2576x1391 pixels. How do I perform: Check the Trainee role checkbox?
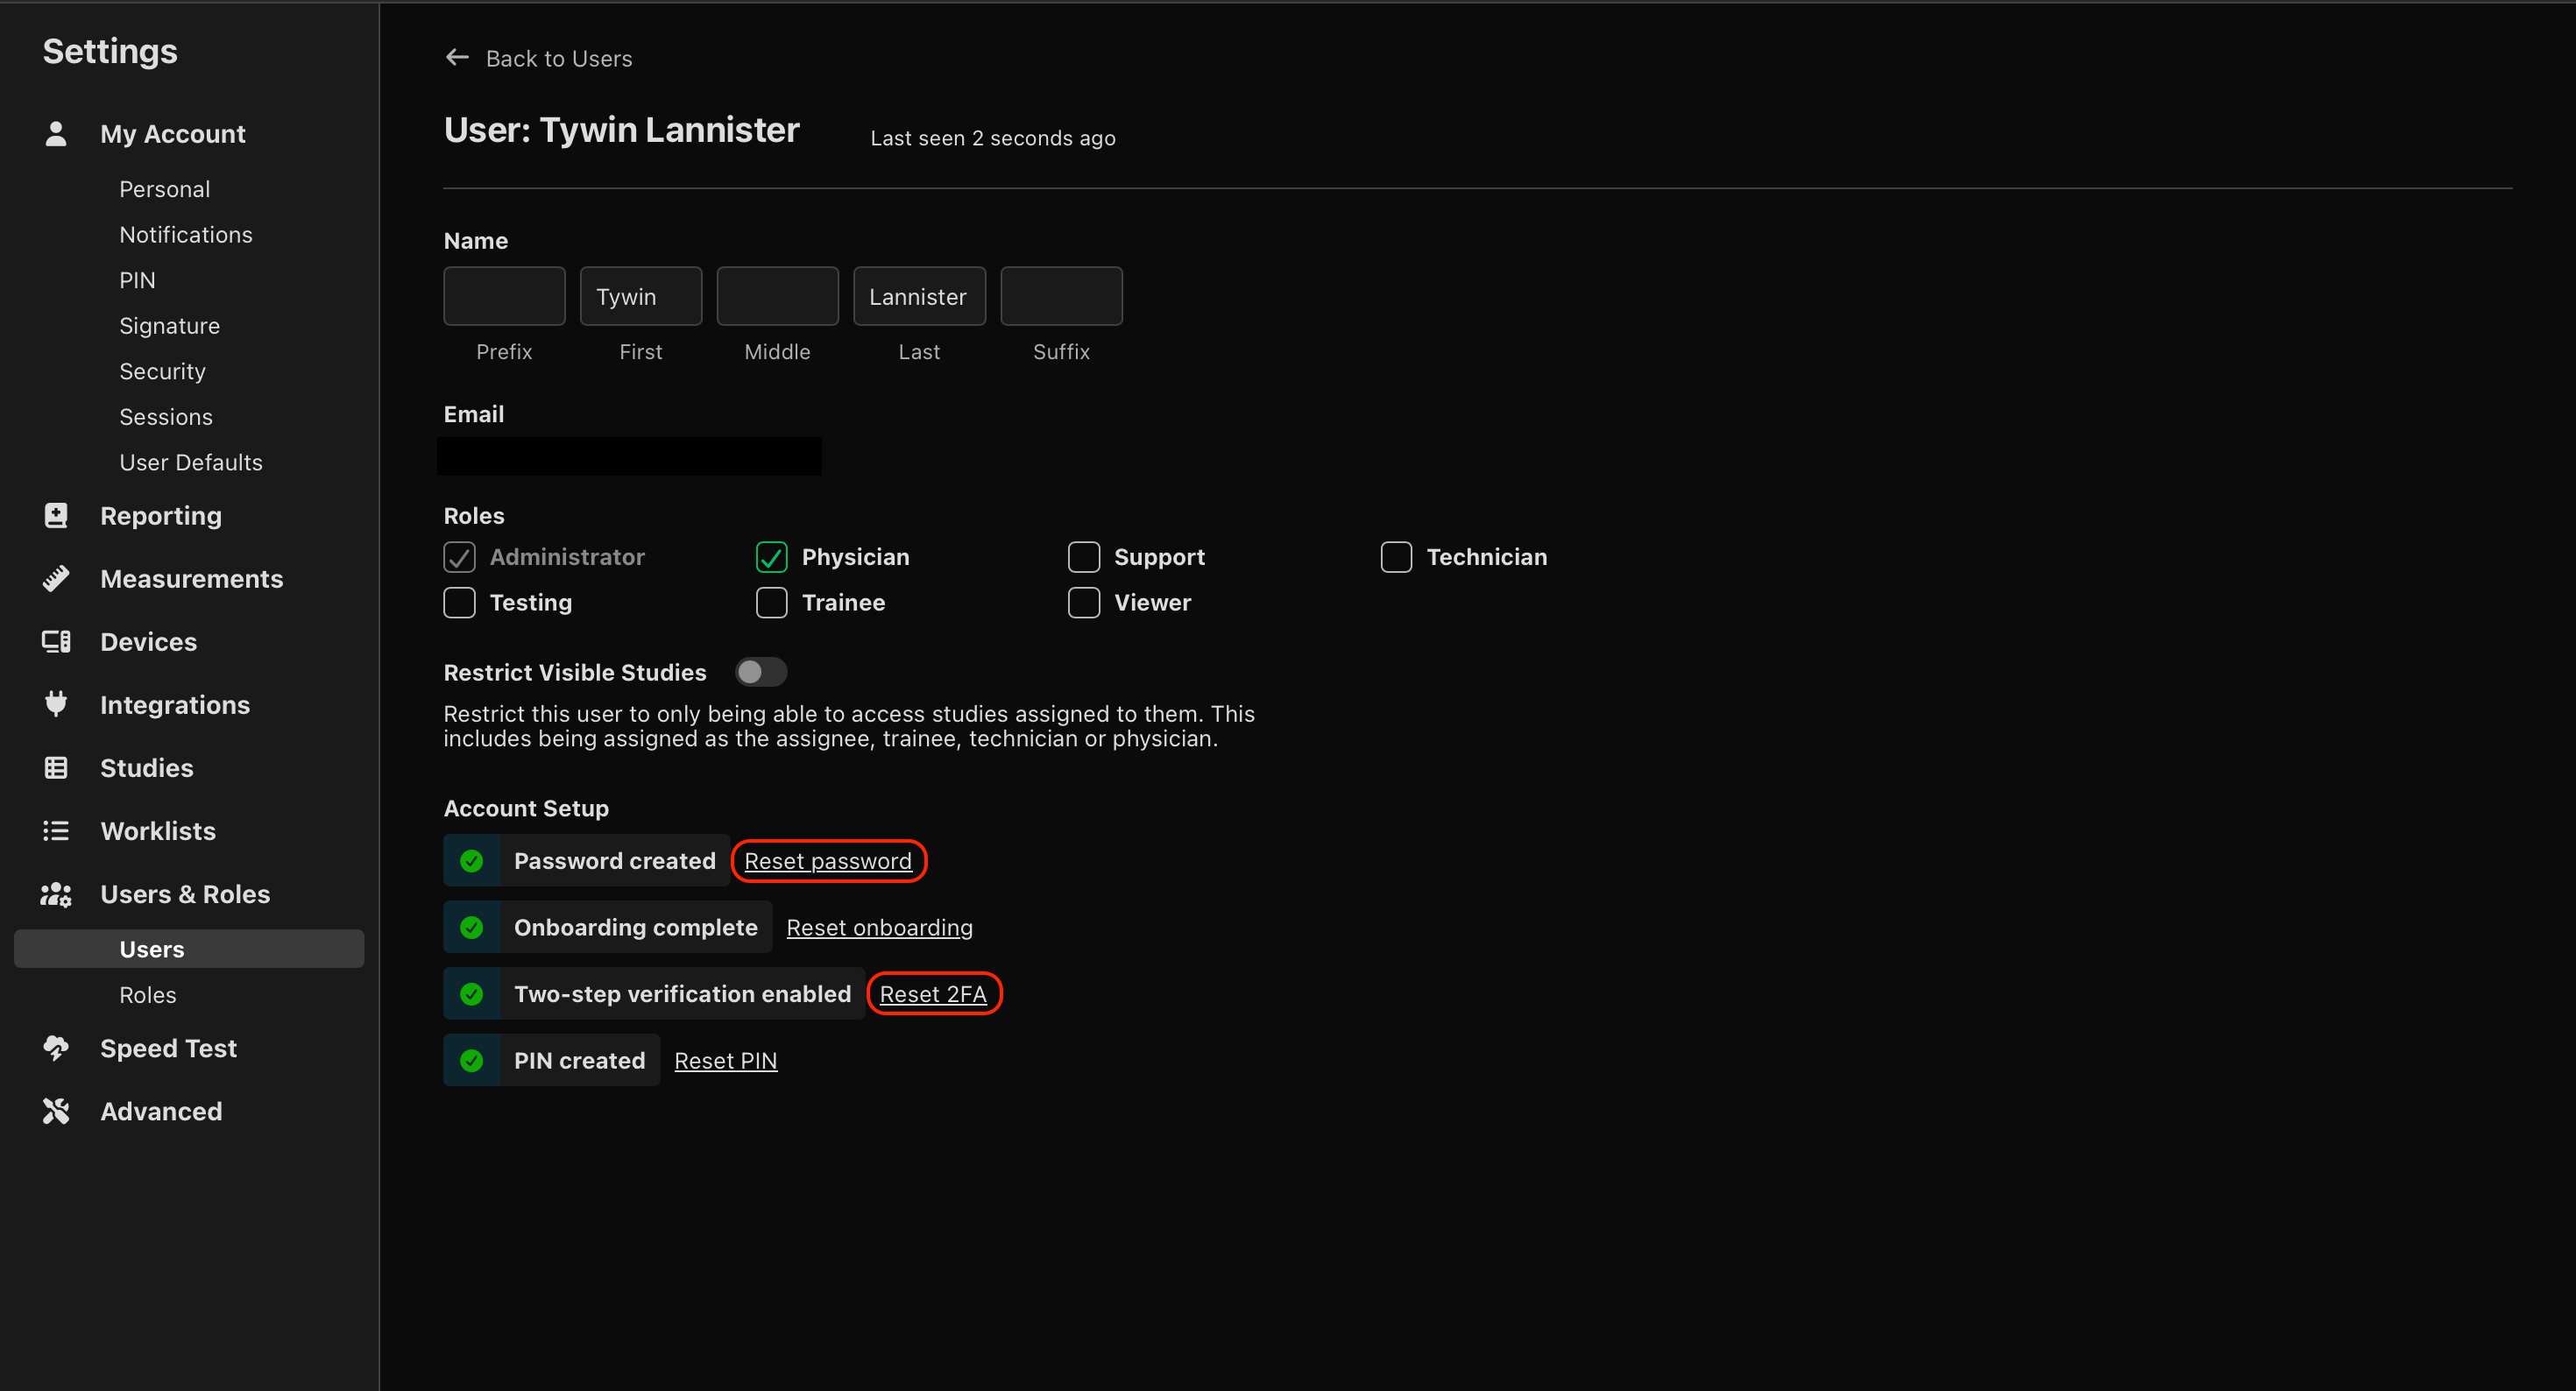tap(771, 603)
